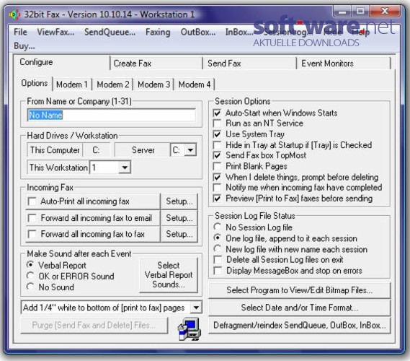Image resolution: width=410 pixels, height=361 pixels.
Task: Open the Server drive dropdown
Action: (x=191, y=150)
